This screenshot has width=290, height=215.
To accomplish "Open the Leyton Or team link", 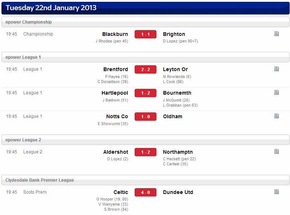I will click(175, 69).
